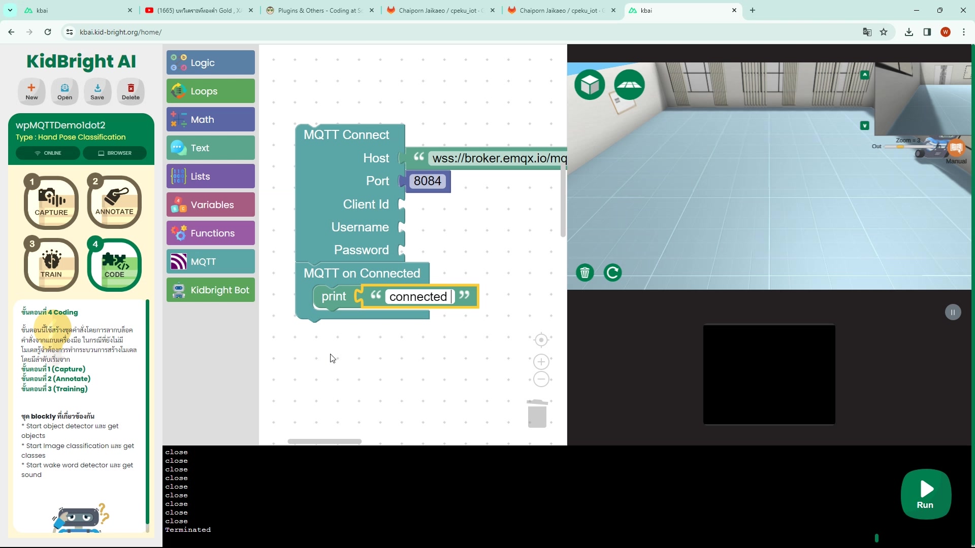Click the simulator down arrow button
Screen dimensions: 975x548
(x=865, y=125)
